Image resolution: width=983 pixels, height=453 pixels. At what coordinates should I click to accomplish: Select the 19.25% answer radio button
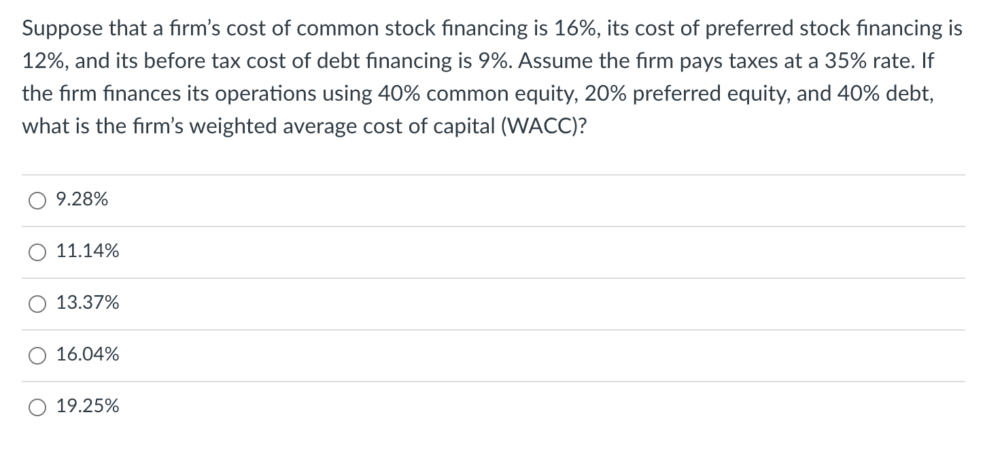(x=37, y=407)
